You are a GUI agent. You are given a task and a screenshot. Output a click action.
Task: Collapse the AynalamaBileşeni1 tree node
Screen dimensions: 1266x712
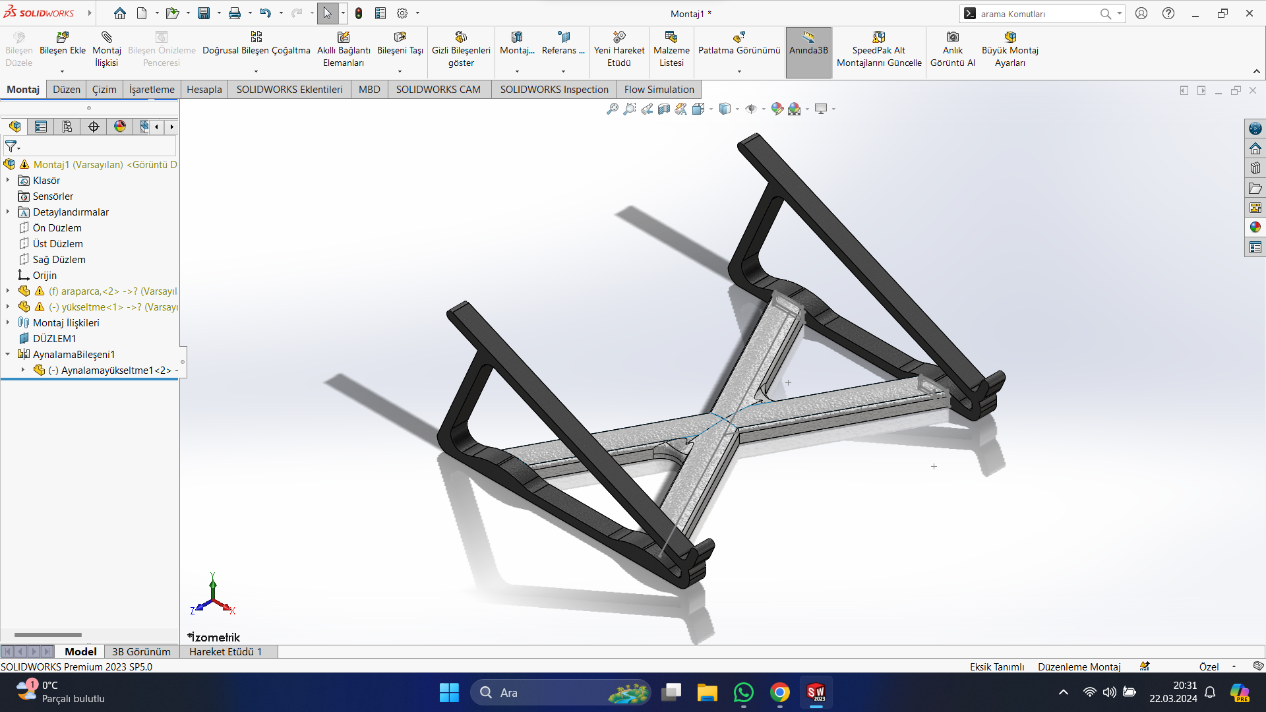(x=8, y=354)
